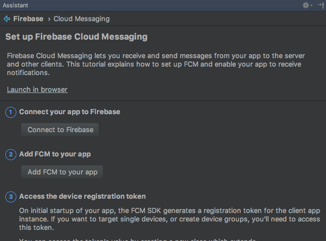Click the Firebase Cloud Messaging intro paragraph
326x241 pixels.
click(159, 63)
